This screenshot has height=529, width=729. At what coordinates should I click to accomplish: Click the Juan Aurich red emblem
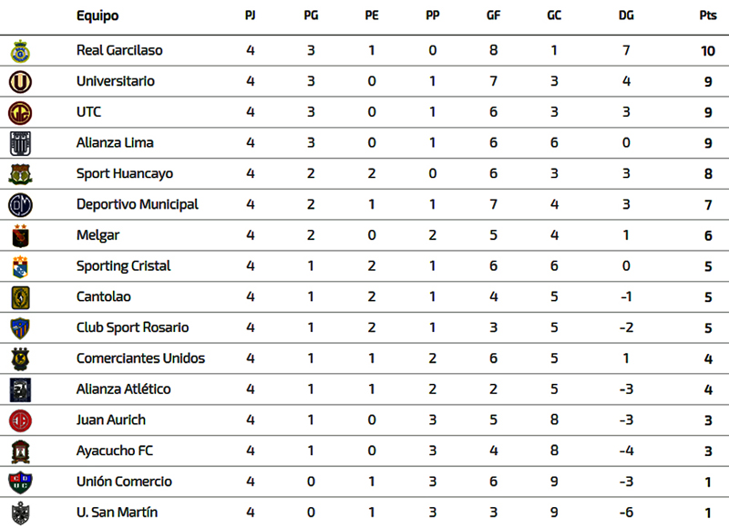click(x=20, y=420)
